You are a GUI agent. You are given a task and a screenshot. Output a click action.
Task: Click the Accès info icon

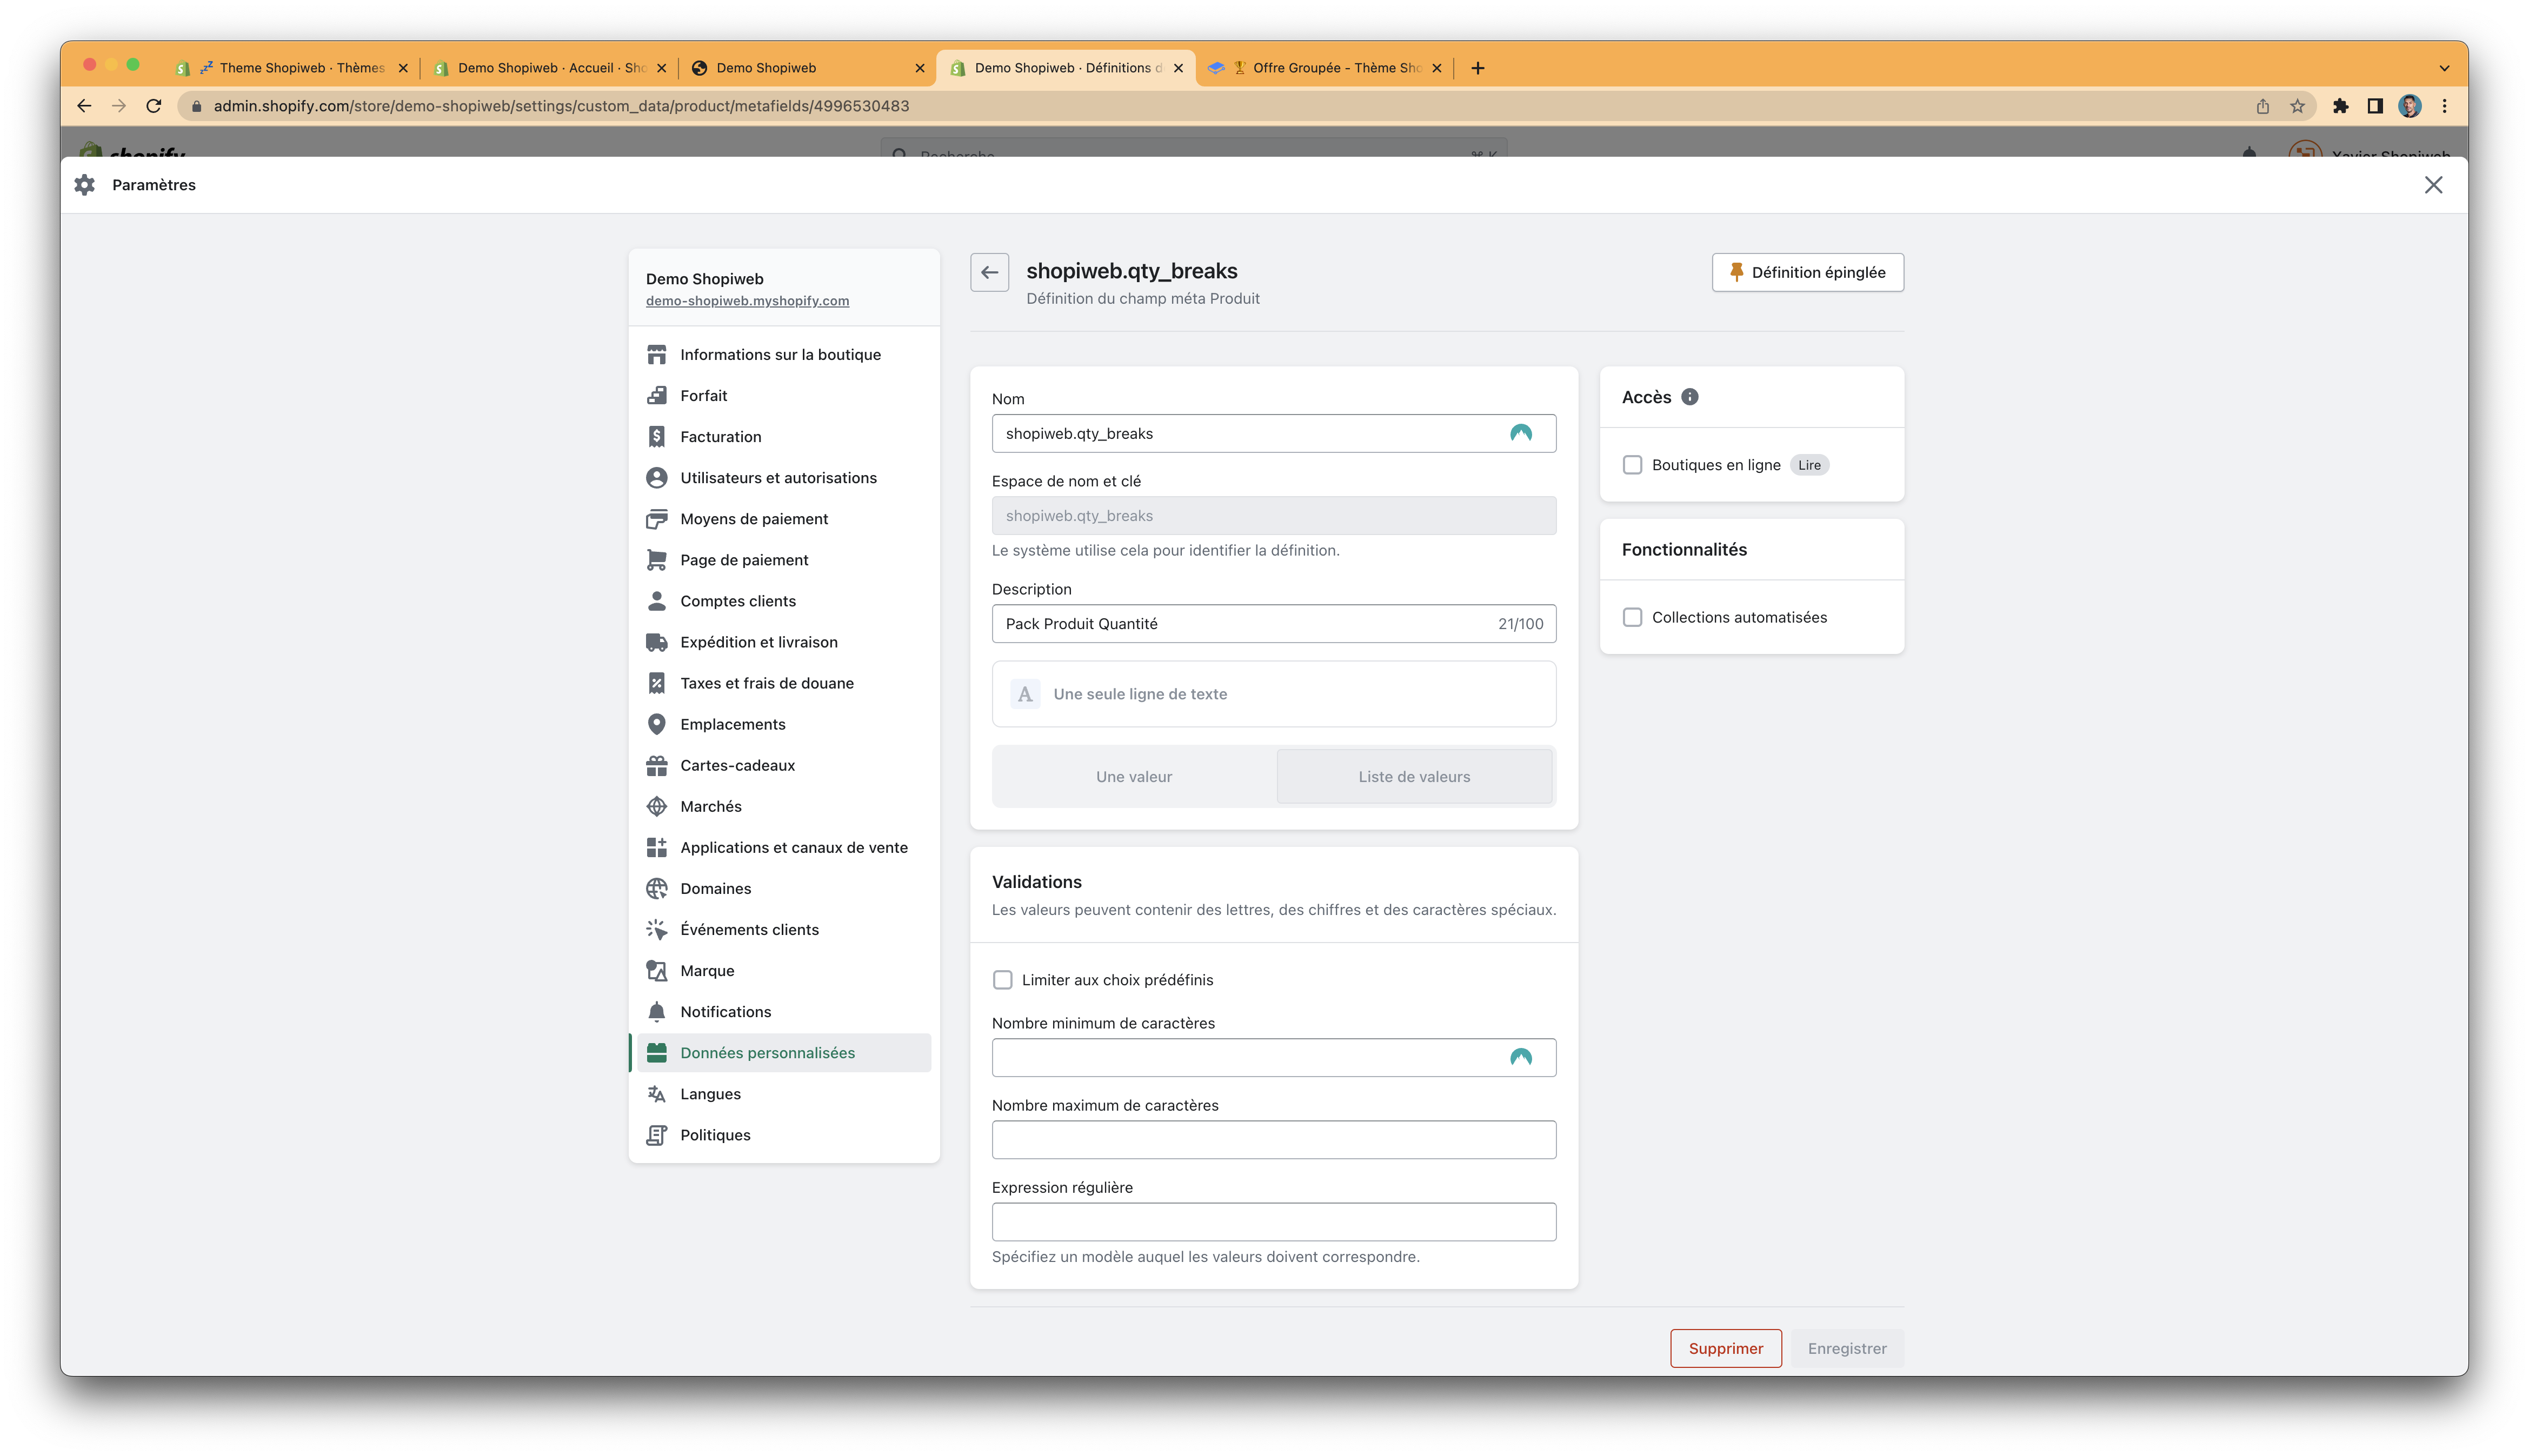click(x=1689, y=397)
